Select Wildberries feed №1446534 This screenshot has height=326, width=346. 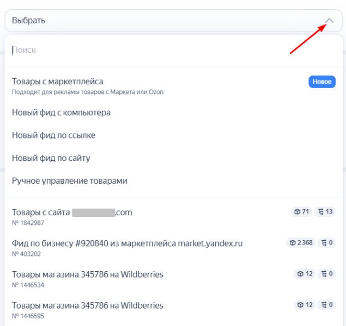click(x=173, y=279)
